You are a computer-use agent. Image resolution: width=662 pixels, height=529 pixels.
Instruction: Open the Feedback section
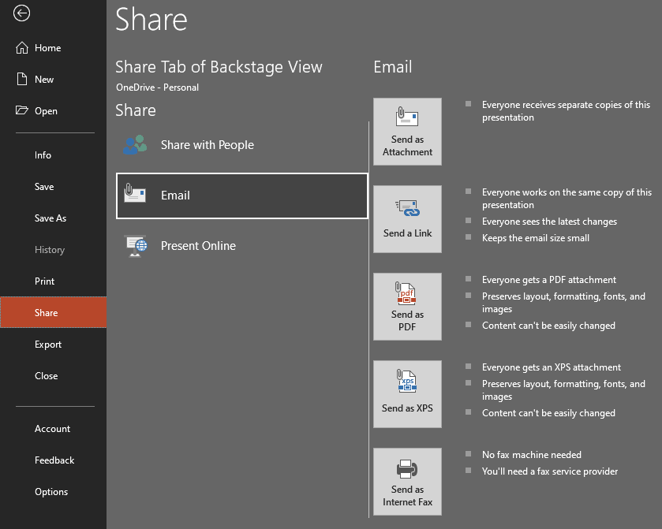point(54,460)
